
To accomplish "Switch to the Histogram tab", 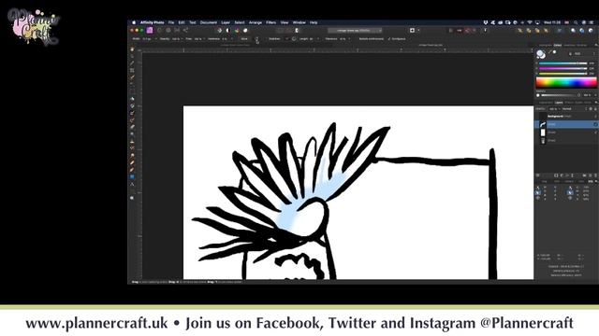I will 545,45.
